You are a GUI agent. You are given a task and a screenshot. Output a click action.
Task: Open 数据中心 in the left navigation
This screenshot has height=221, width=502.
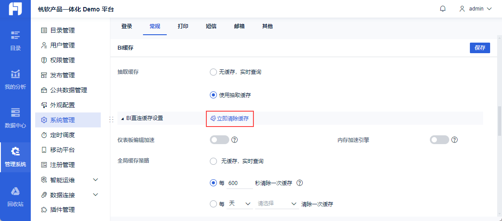[15, 118]
